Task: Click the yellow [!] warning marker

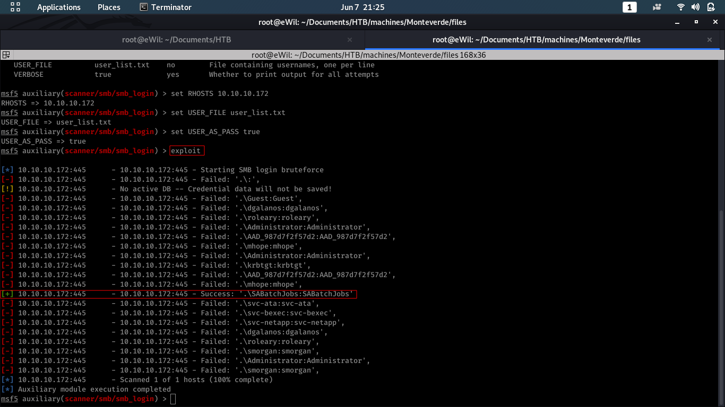Action: click(x=7, y=189)
